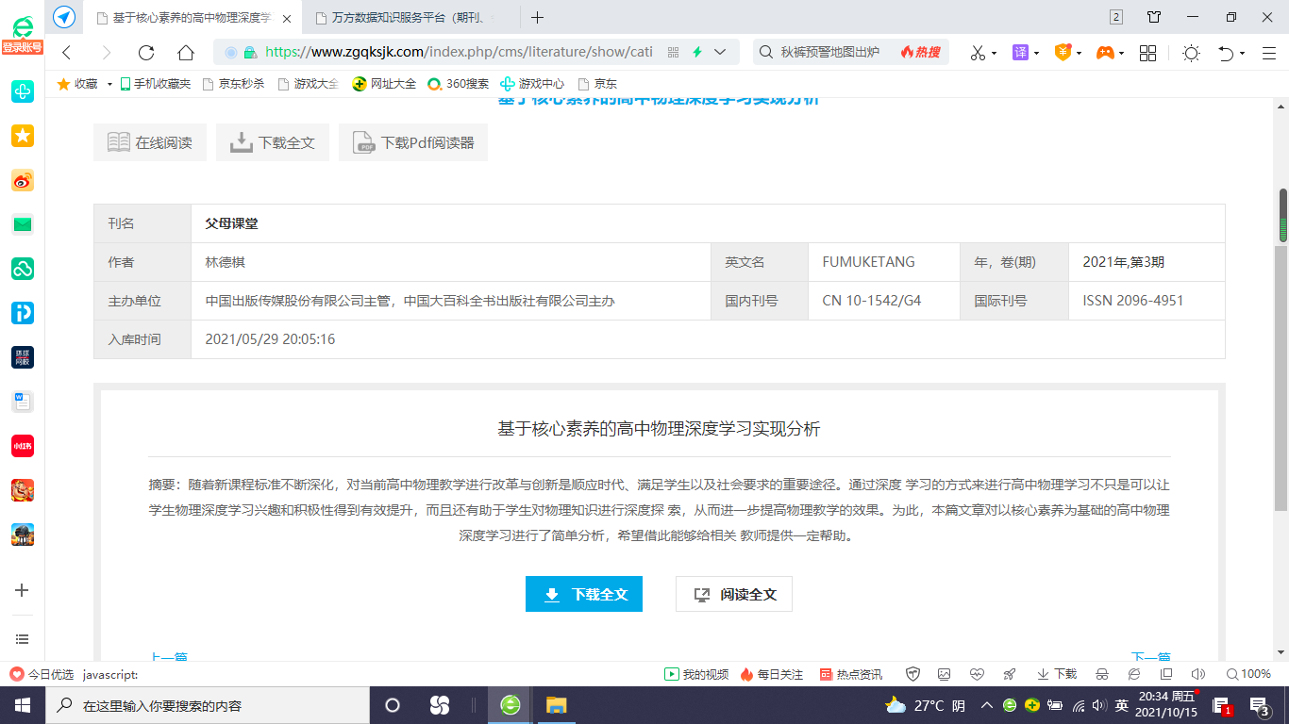The width and height of the screenshot is (1289, 724).
Task: Click the URL address field
Action: tap(459, 53)
